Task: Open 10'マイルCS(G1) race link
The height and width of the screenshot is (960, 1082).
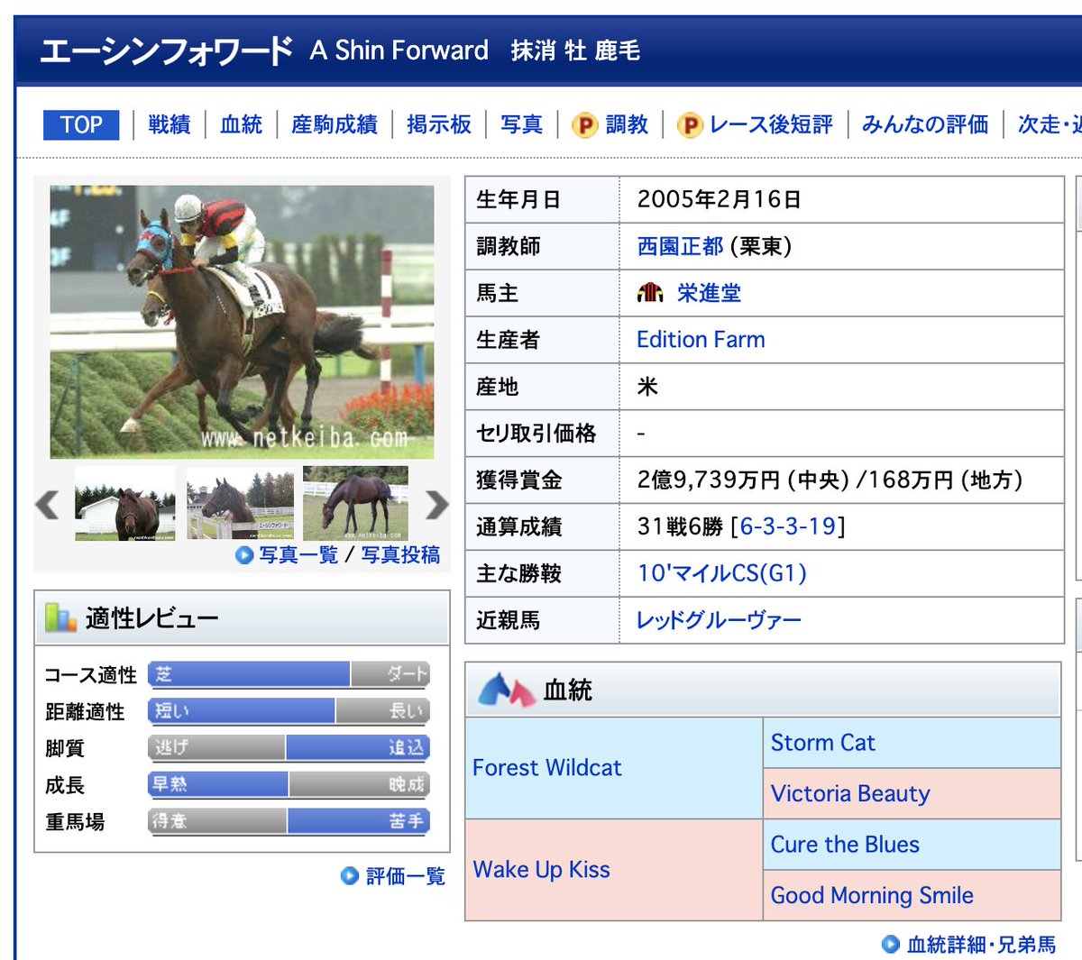Action: click(x=722, y=573)
